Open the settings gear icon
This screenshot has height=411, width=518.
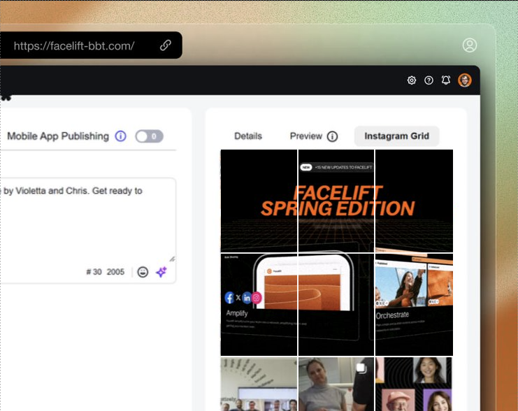pos(412,80)
